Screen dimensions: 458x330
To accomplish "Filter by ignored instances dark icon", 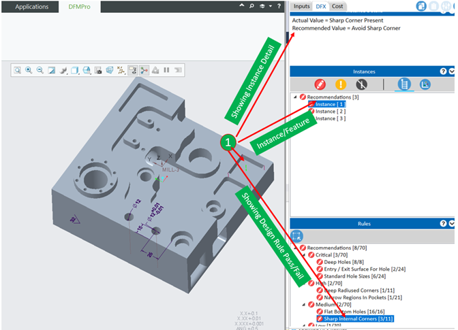I will [362, 84].
